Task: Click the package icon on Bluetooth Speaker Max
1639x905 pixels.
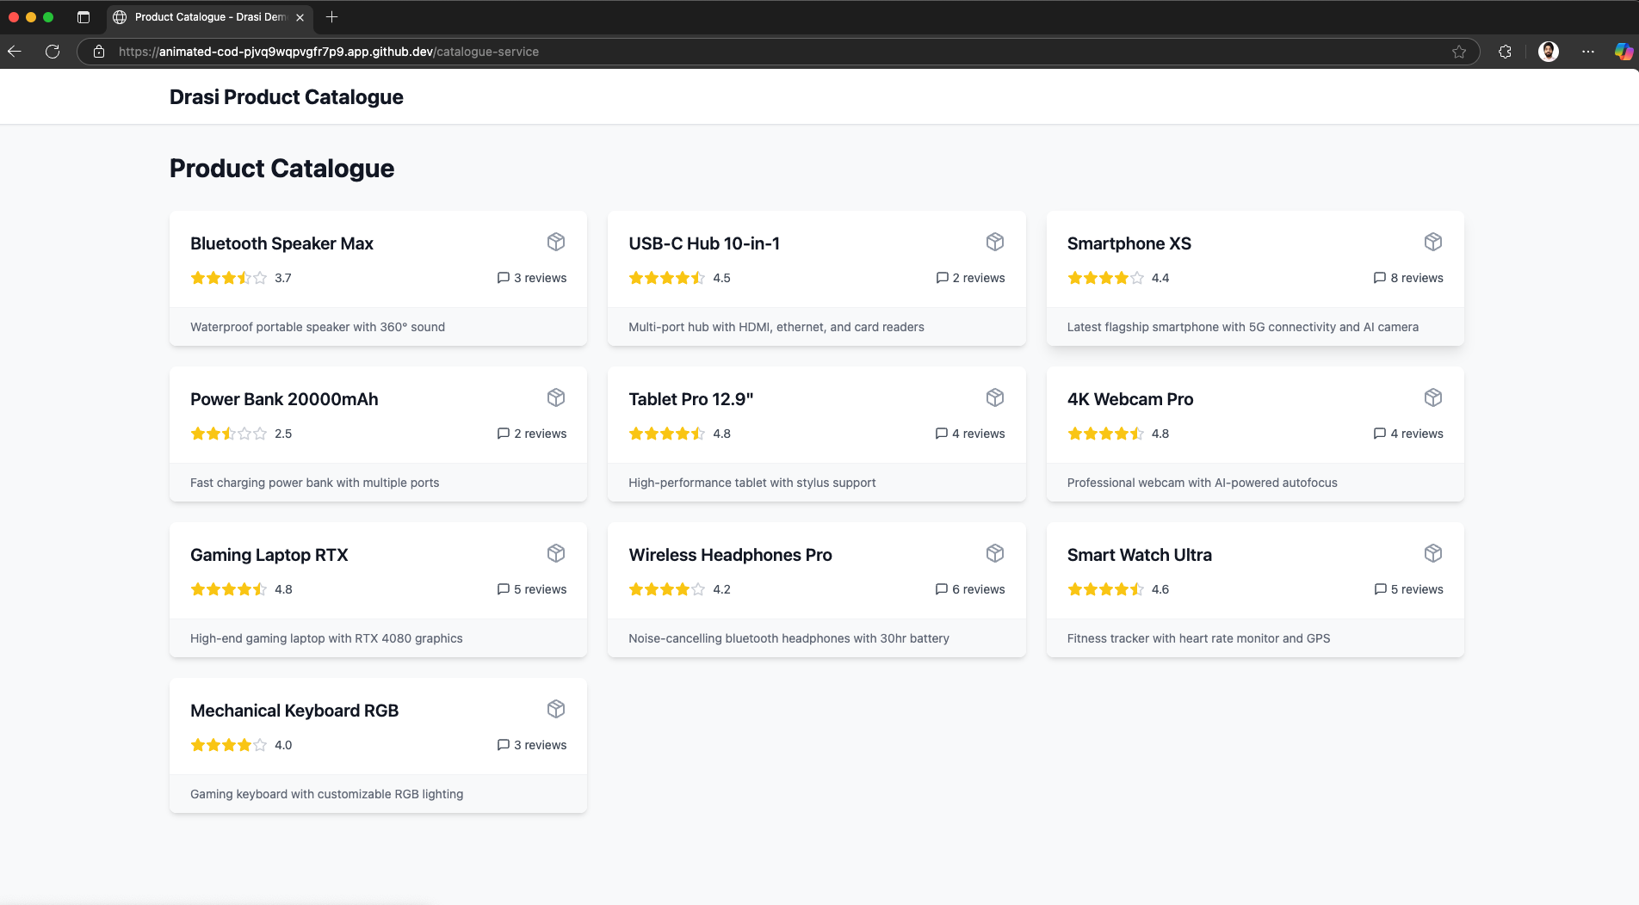Action: [x=556, y=242]
